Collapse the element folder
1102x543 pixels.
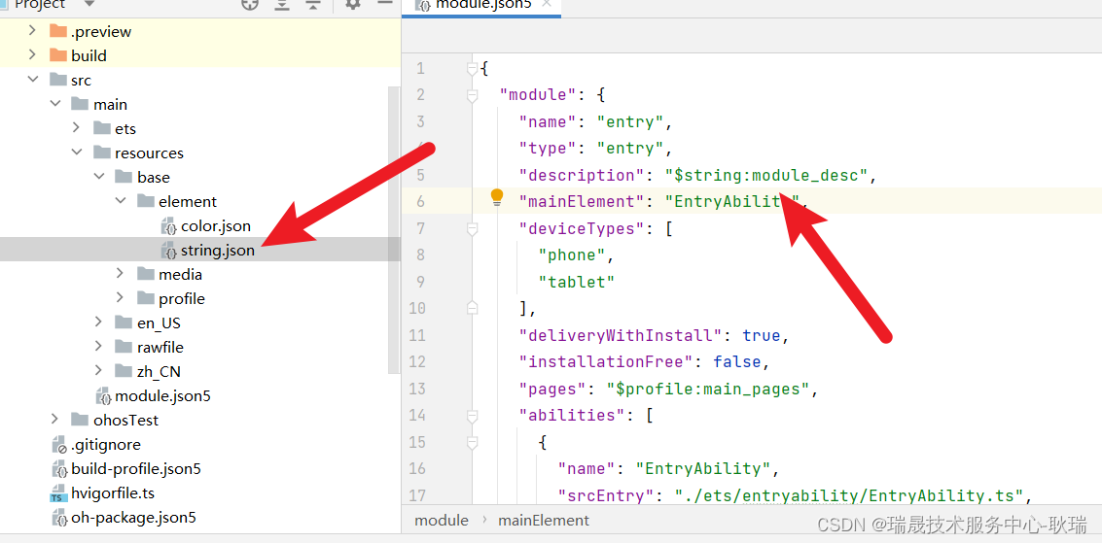(122, 201)
